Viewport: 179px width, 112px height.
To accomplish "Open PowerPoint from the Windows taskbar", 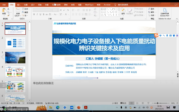I will 79,107.
